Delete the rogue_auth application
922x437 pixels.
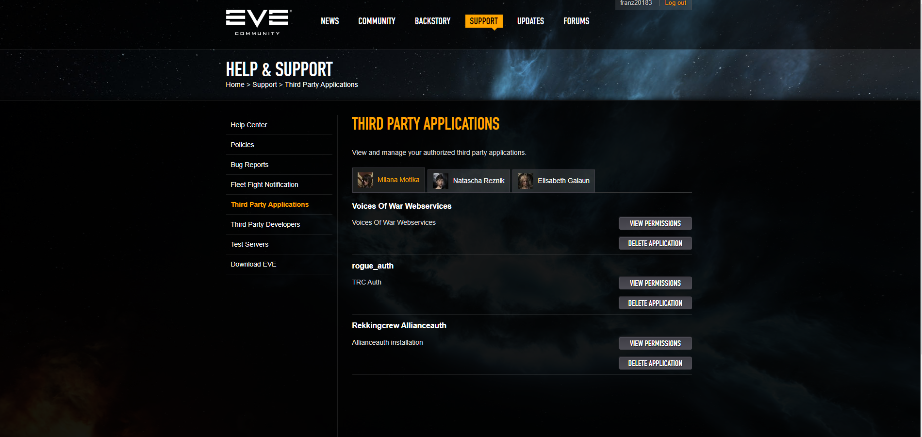point(655,303)
